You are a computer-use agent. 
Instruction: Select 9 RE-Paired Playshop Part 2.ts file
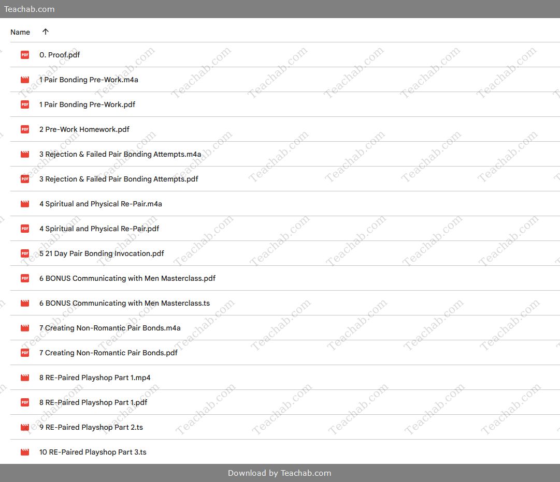91,427
